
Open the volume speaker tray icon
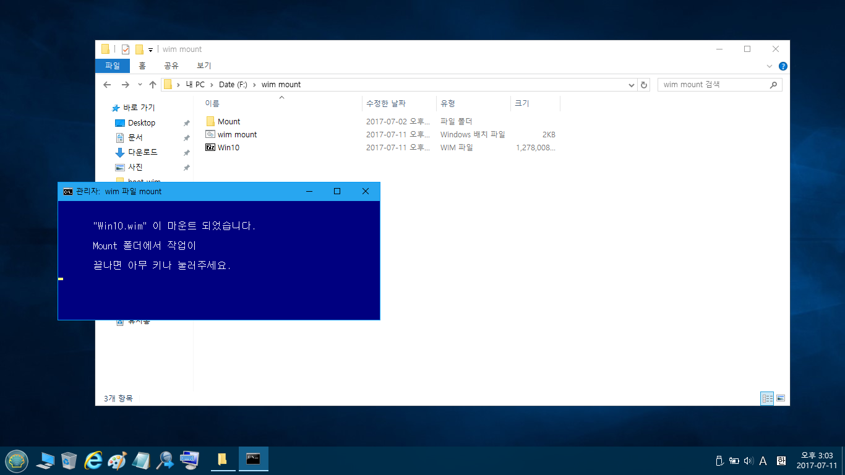748,461
